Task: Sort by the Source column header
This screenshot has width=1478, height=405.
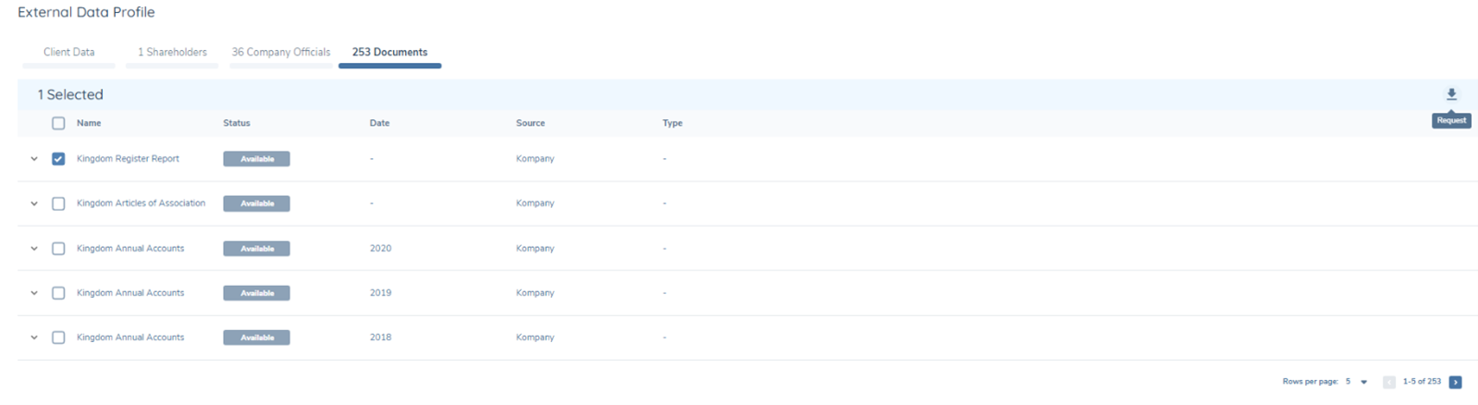Action: click(530, 123)
